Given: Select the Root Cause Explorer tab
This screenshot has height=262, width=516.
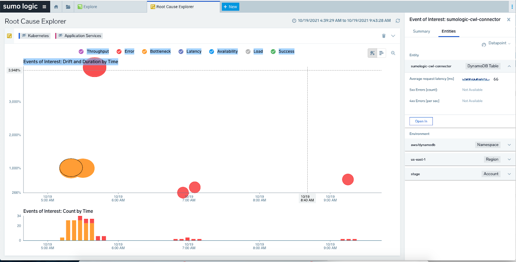Looking at the screenshot, I should click(x=183, y=7).
